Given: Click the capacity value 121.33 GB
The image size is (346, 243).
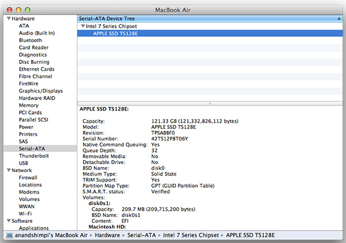Looking at the screenshot, I should [x=195, y=121].
